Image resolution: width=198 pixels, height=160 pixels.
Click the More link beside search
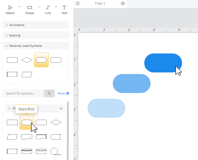coord(63,93)
